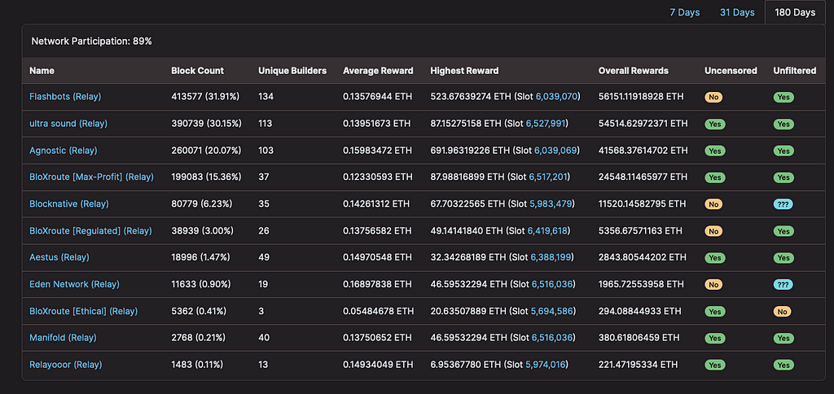Click the Block Count column header
The height and width of the screenshot is (394, 834).
click(197, 71)
